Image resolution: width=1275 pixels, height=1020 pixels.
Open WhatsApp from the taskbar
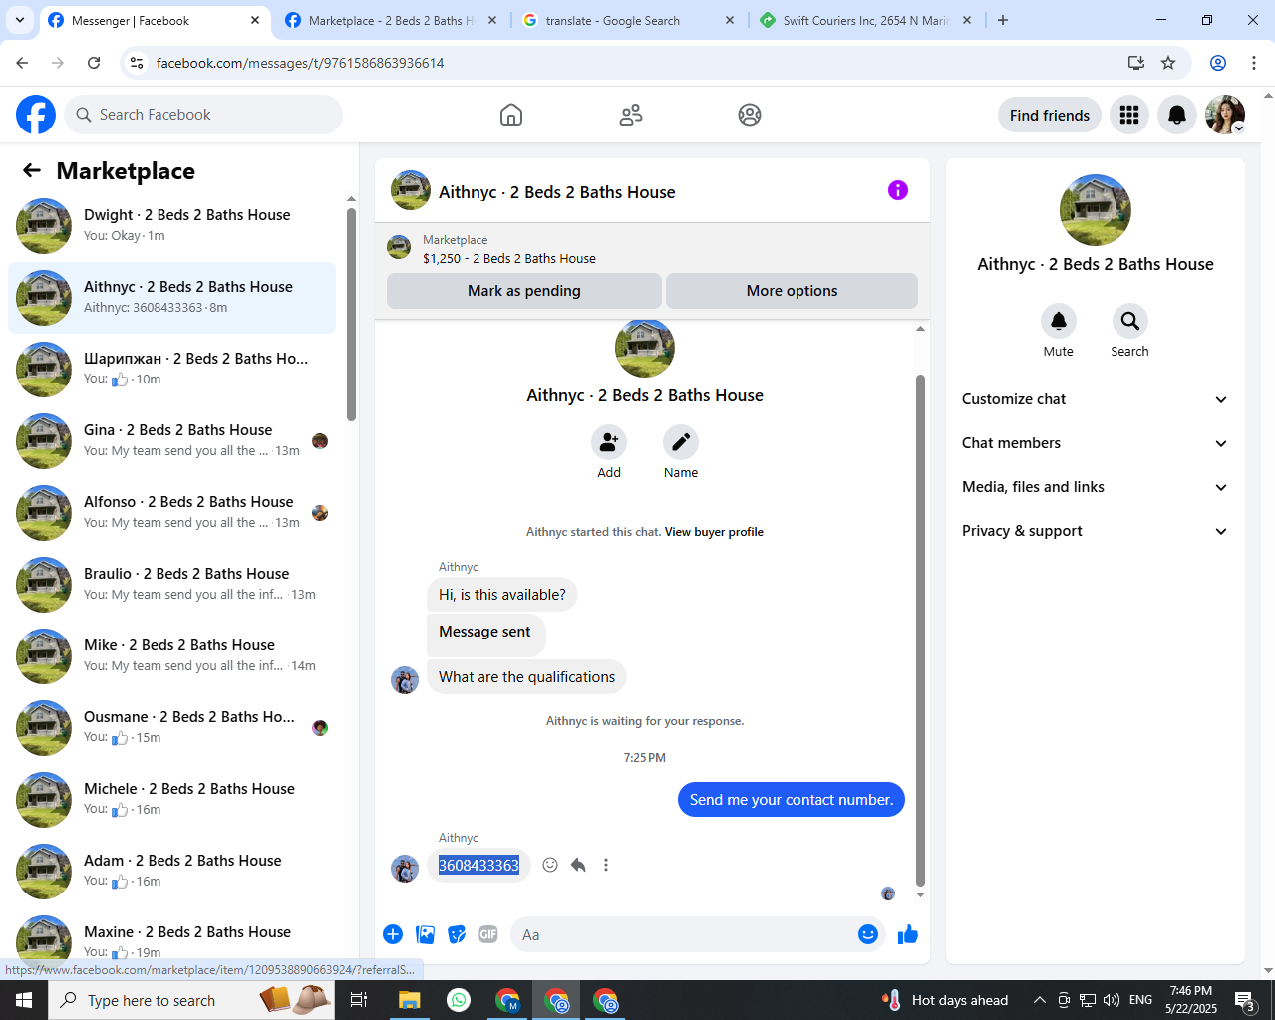459,1000
